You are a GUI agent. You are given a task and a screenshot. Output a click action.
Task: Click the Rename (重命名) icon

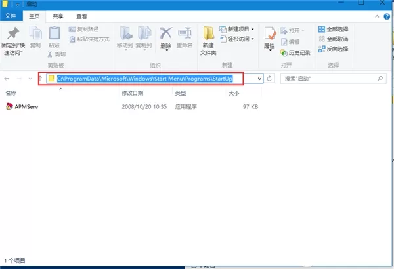185,33
